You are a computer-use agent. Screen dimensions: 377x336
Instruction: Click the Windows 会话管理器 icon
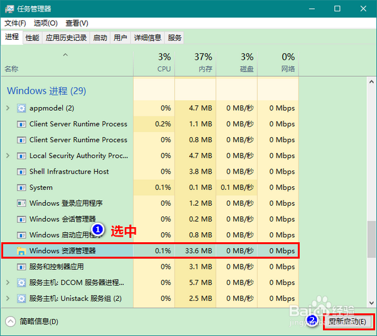coord(21,219)
